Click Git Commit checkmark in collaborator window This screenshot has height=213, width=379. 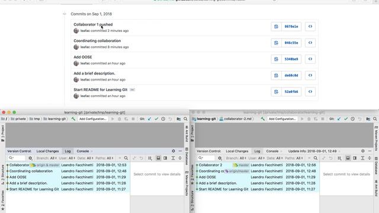pyautogui.click(x=346, y=119)
